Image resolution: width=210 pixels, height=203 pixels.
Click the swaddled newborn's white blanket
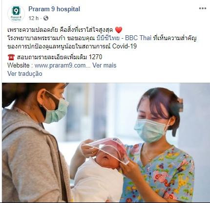pos(98,181)
